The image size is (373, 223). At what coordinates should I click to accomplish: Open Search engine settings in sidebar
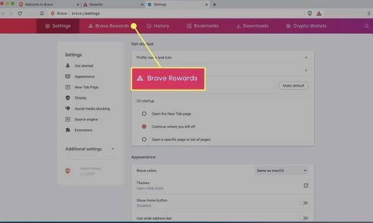click(86, 119)
